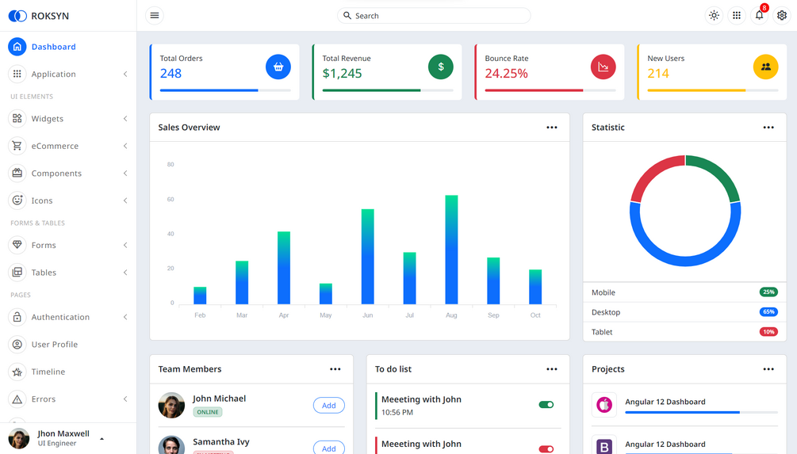
Task: Click John Michael's avatar photo
Action: coord(171,405)
